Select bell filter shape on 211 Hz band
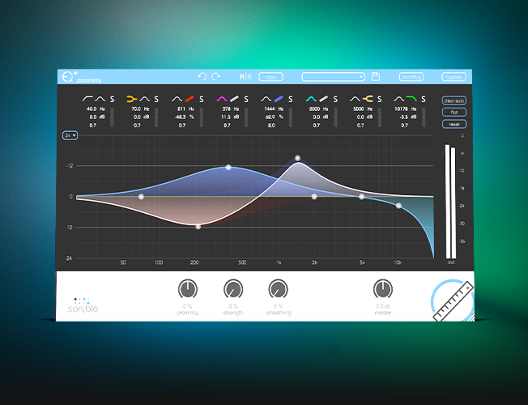The width and height of the screenshot is (528, 405). [177, 99]
